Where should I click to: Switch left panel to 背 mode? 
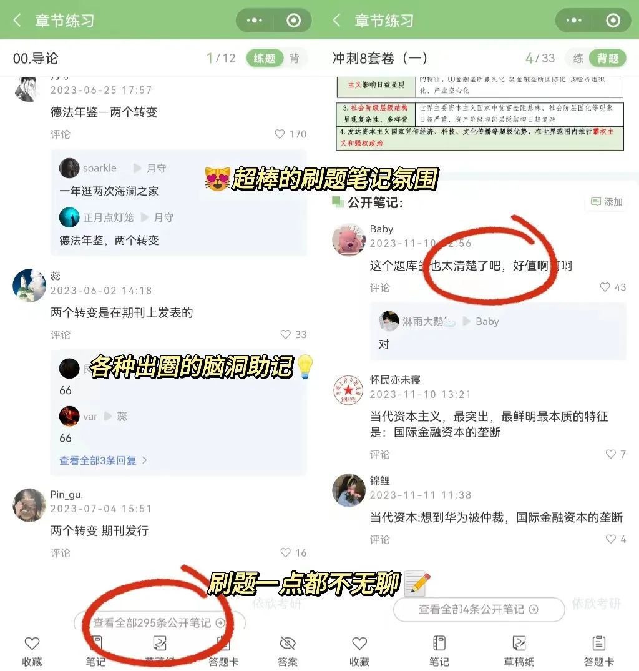click(295, 58)
